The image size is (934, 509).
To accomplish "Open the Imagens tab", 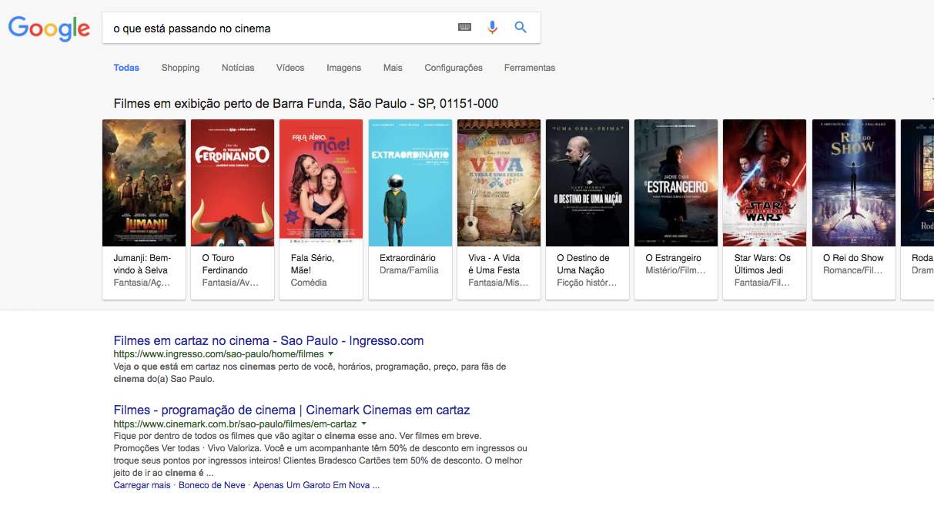I will (x=343, y=68).
